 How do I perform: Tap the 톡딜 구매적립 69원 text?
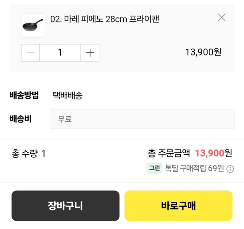194,169
